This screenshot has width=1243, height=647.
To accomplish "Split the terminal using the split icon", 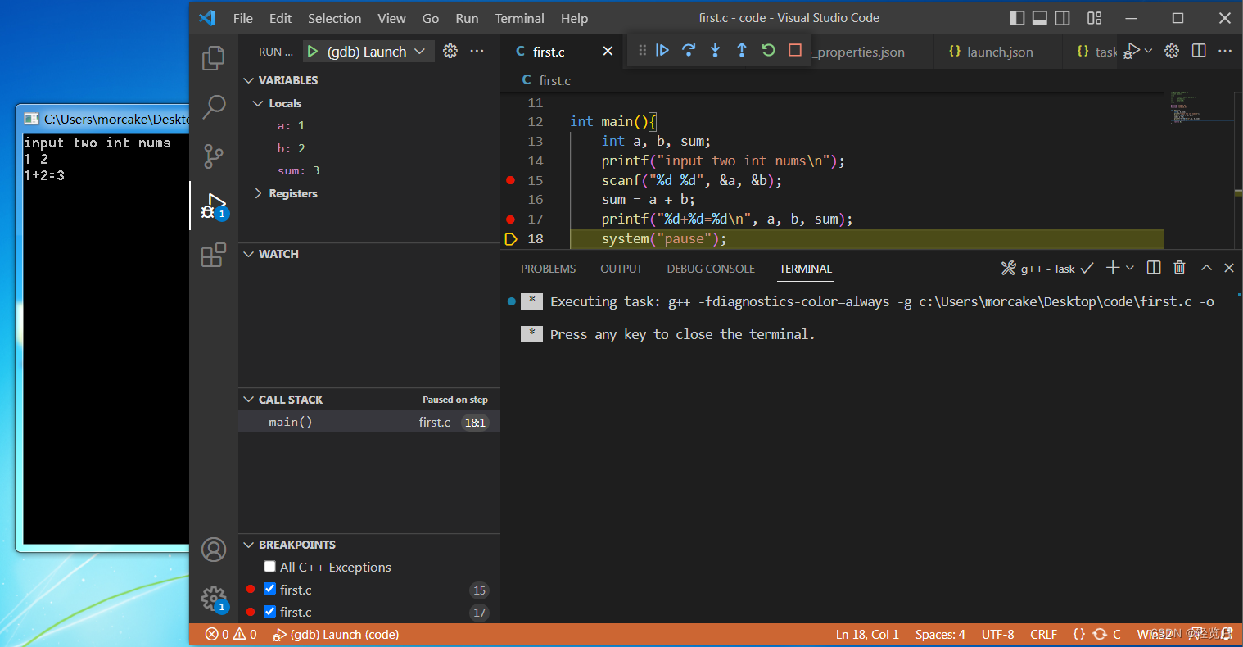I will 1154,268.
